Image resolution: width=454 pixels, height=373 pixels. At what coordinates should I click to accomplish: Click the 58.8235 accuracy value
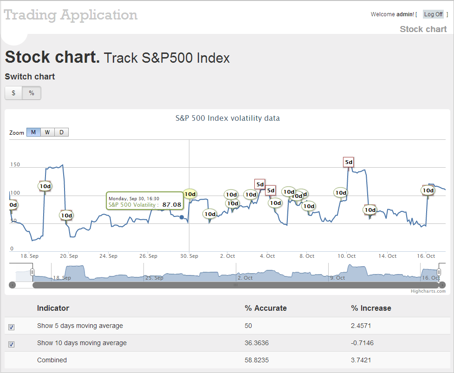point(257,360)
